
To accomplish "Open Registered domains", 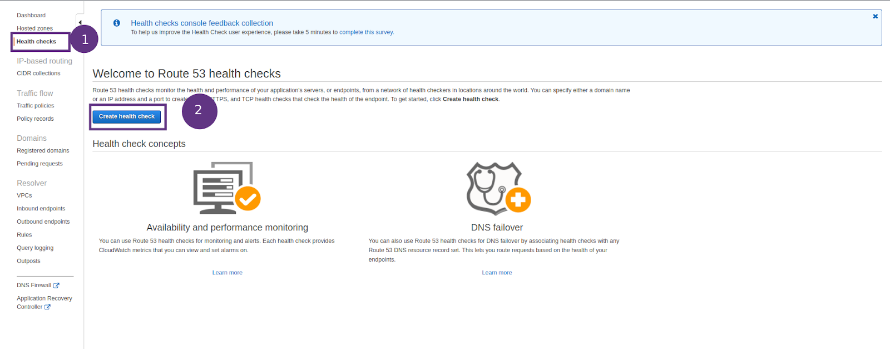I will [x=43, y=151].
